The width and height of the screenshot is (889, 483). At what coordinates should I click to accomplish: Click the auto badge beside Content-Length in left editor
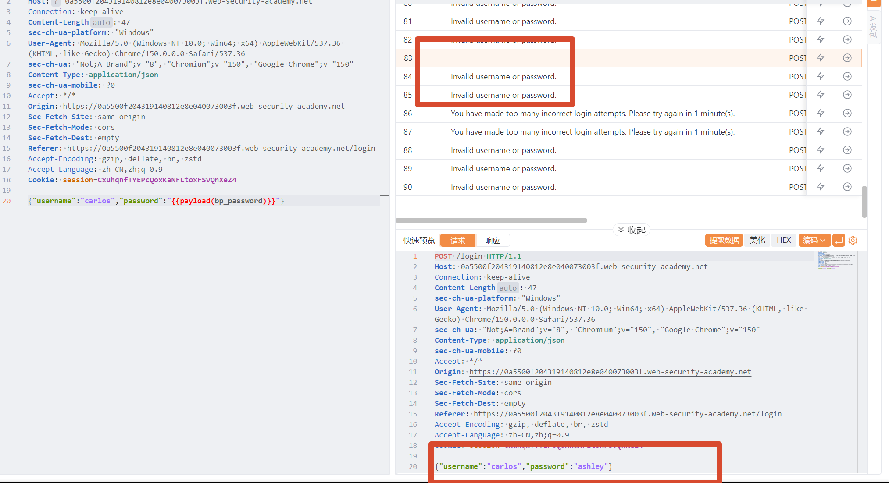coord(101,22)
